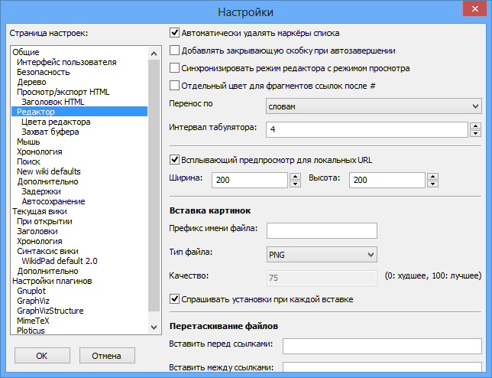The height and width of the screenshot is (378, 492).
Task: Open the 'Перенос по' dropdown
Action: coord(374,106)
